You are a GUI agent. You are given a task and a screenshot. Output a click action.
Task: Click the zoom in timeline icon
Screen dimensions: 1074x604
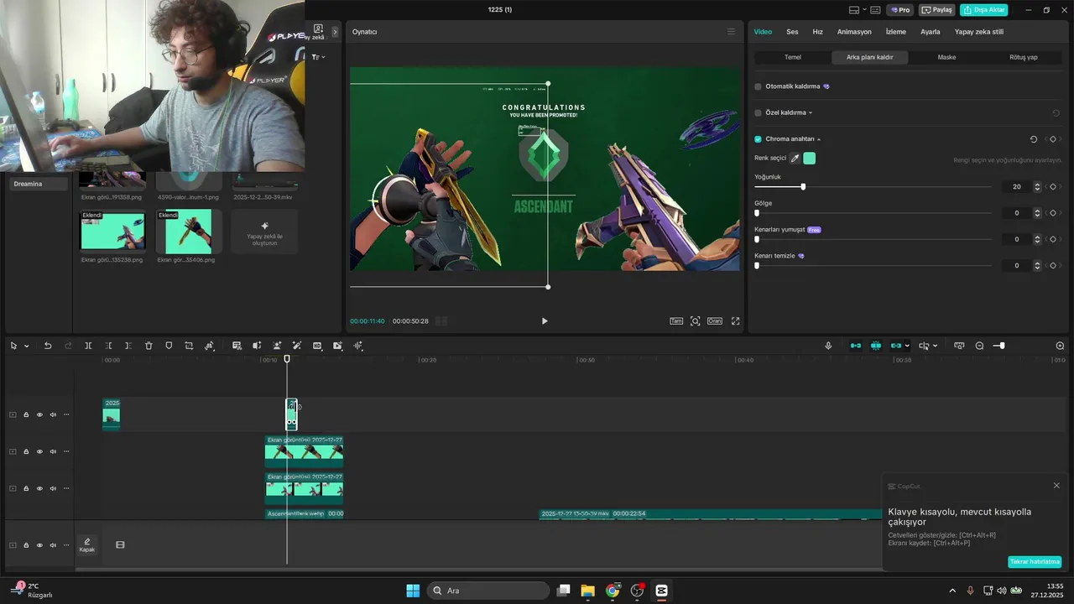(x=1060, y=346)
